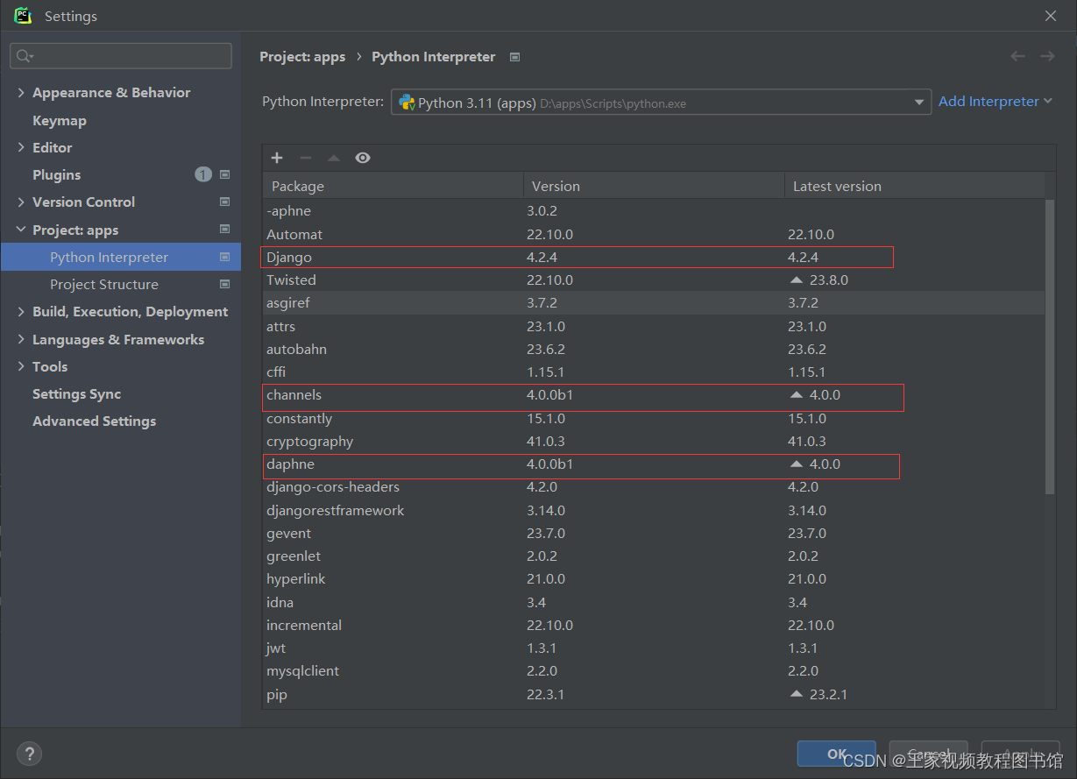
Task: Select Plugins in the settings sidebar
Action: click(56, 174)
